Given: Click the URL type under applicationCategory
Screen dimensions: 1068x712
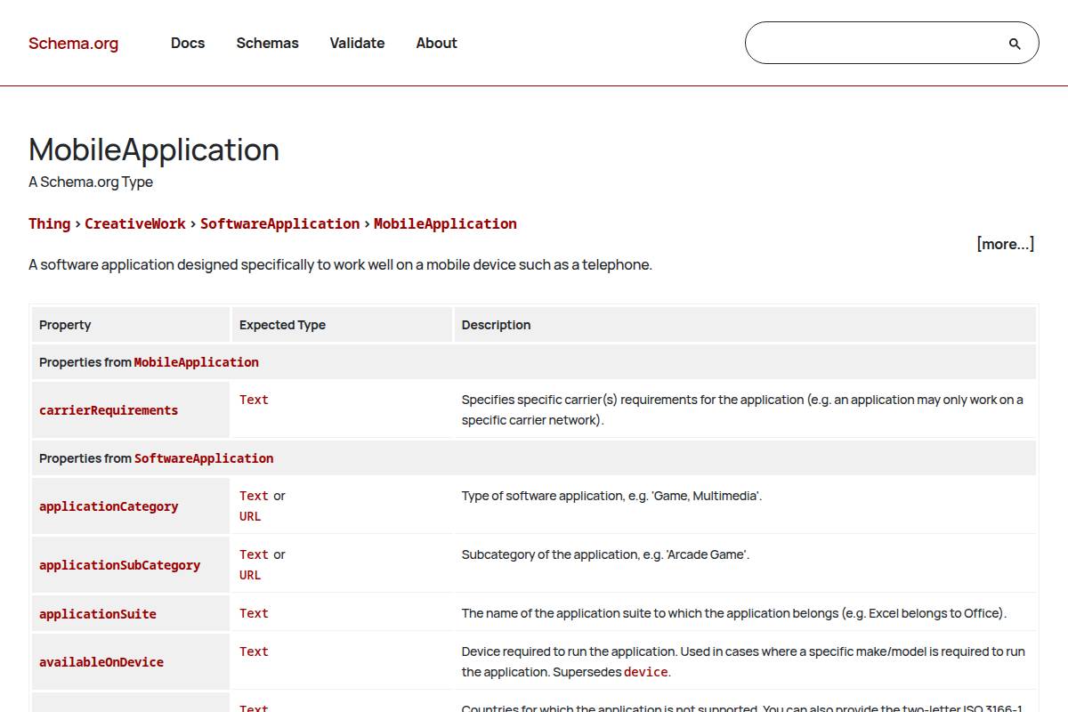Looking at the screenshot, I should coord(249,516).
